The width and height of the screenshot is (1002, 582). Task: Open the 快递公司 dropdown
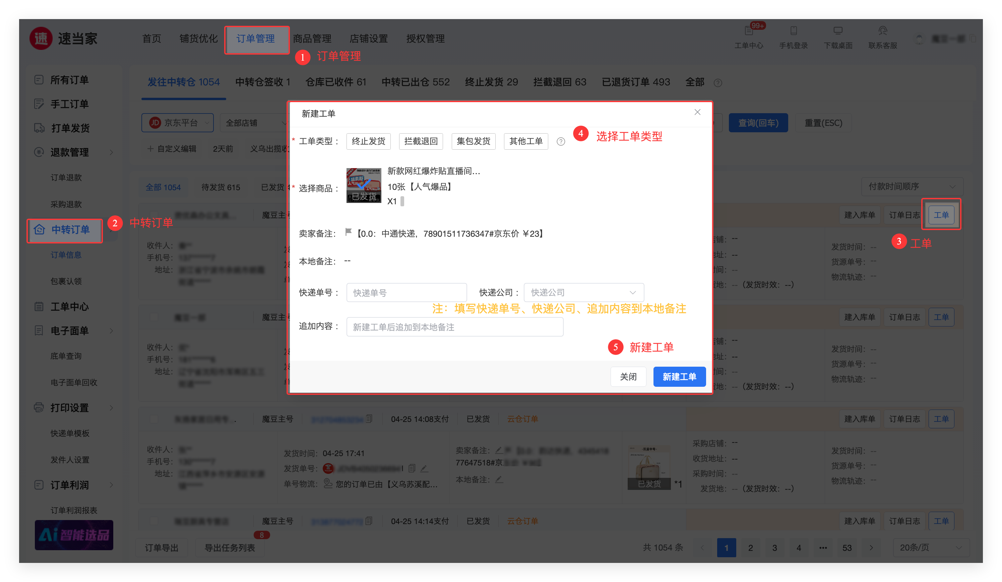(x=584, y=292)
